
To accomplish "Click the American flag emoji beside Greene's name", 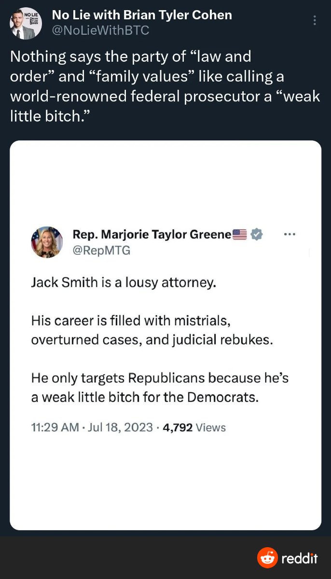I will click(x=240, y=234).
